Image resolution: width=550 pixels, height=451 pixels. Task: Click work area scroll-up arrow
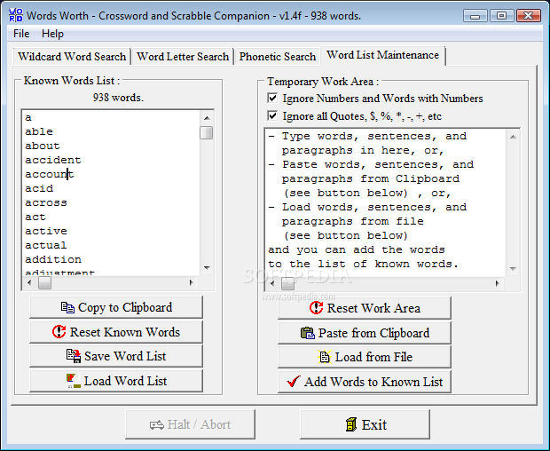tap(513, 137)
